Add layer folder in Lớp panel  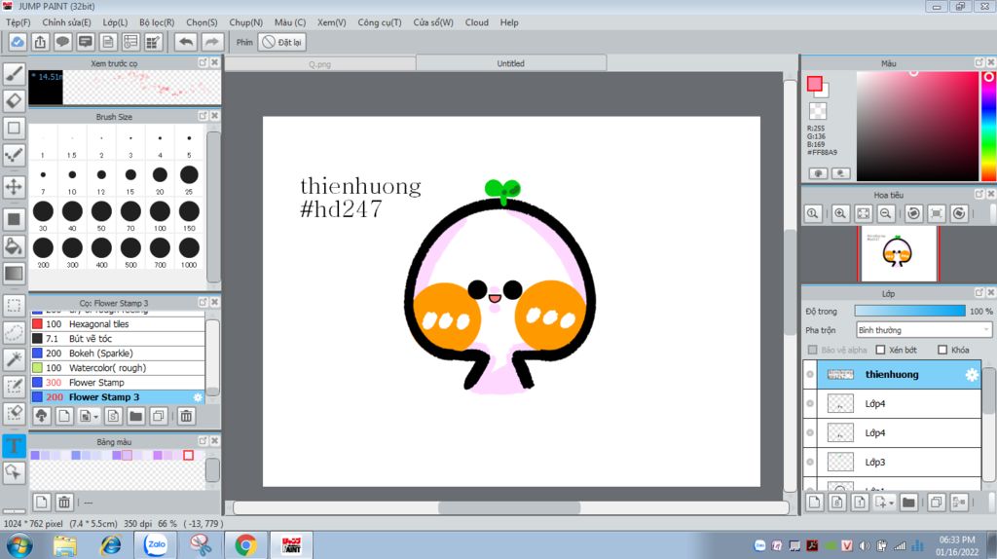[908, 503]
